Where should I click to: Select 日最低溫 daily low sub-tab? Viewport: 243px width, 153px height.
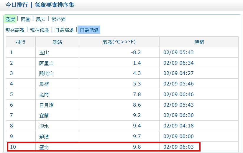tap(89, 30)
